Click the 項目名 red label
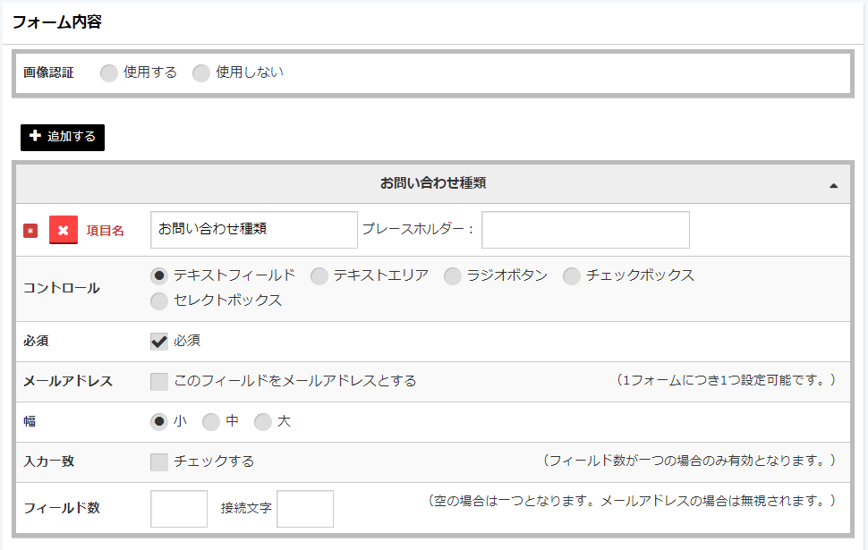The width and height of the screenshot is (868, 550). [106, 231]
